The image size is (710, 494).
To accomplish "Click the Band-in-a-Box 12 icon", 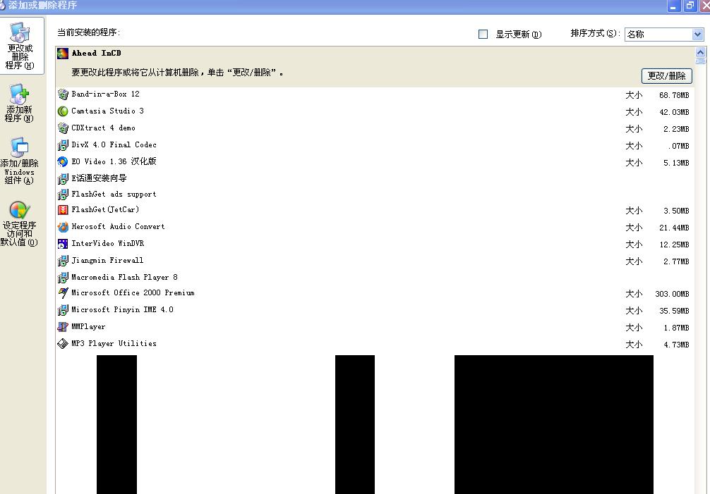I will pyautogui.click(x=63, y=94).
